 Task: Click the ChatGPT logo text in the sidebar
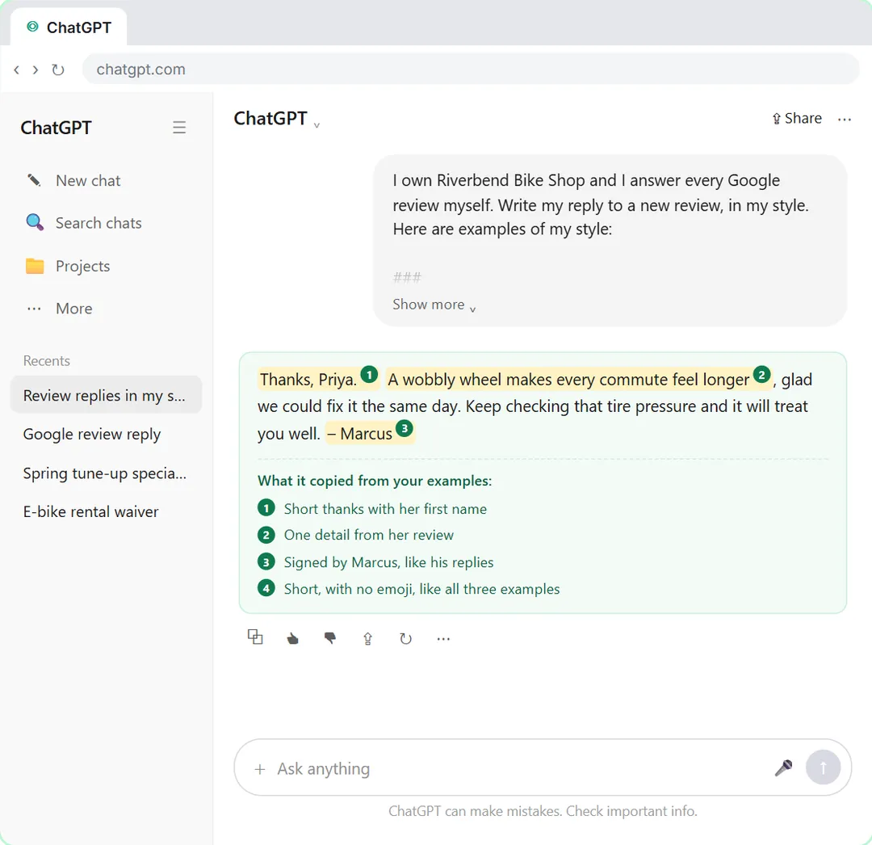pyautogui.click(x=56, y=128)
